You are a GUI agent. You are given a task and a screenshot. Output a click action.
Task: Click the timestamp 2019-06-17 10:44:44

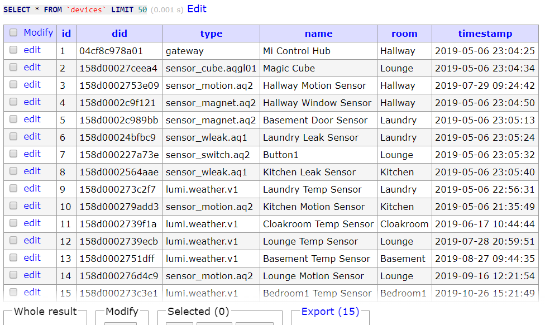(485, 224)
